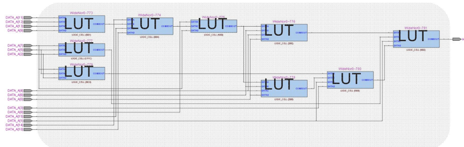Click the WideNor0~781 LUT cell

(x=416, y=39)
